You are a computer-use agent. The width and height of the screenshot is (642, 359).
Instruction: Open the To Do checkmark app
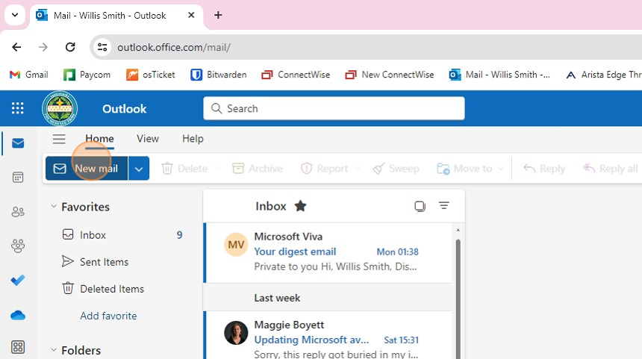18,280
